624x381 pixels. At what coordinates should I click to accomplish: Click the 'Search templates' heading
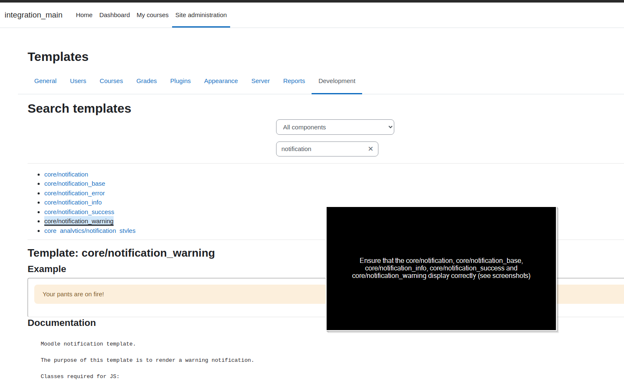(79, 108)
